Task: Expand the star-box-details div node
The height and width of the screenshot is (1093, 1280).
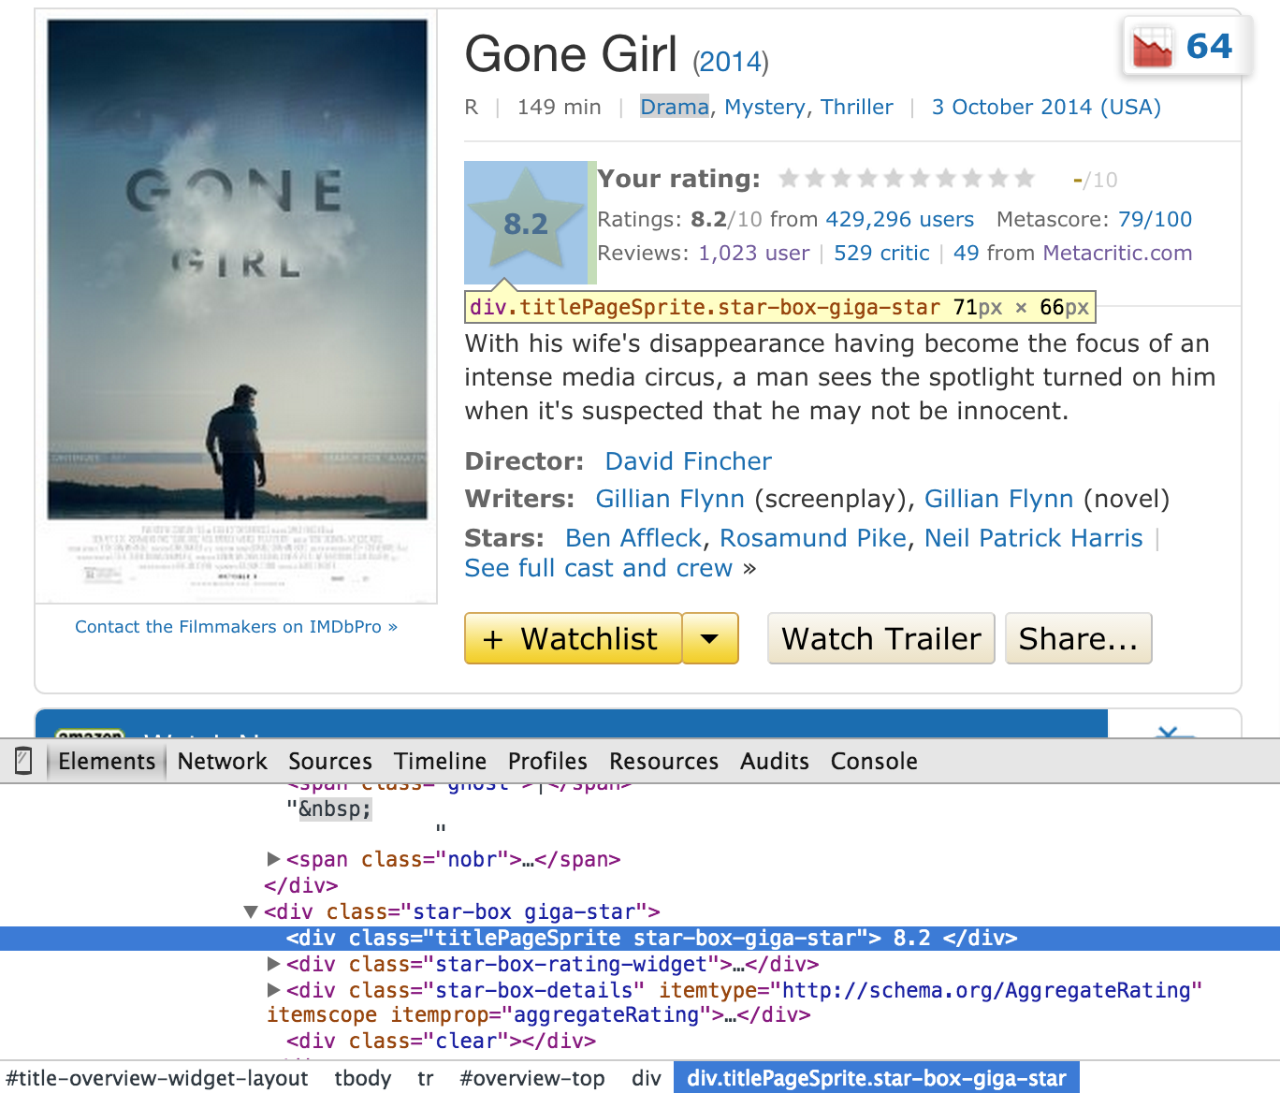Action: pyautogui.click(x=273, y=990)
